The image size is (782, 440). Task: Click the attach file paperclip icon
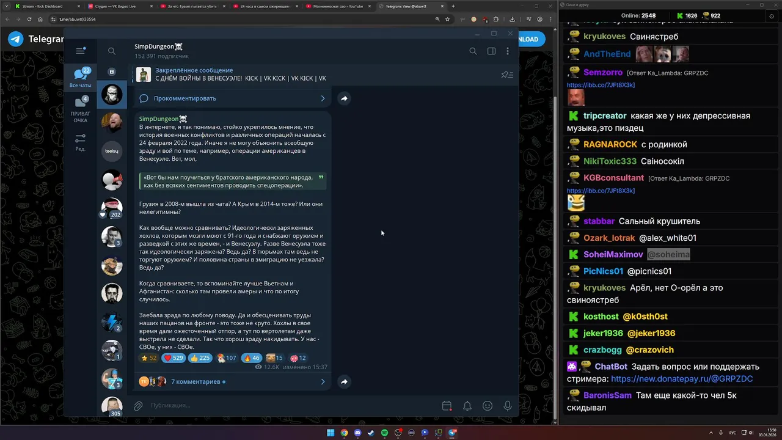[139, 406]
